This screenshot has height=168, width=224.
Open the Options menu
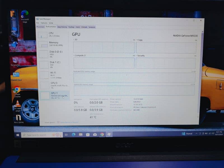coord(44,23)
